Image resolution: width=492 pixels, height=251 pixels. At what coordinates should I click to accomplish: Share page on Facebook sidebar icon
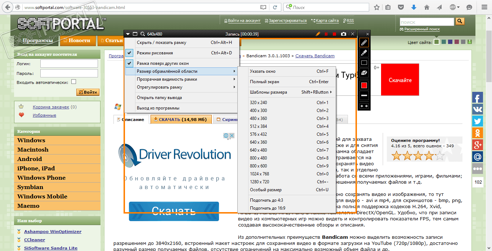[478, 98]
